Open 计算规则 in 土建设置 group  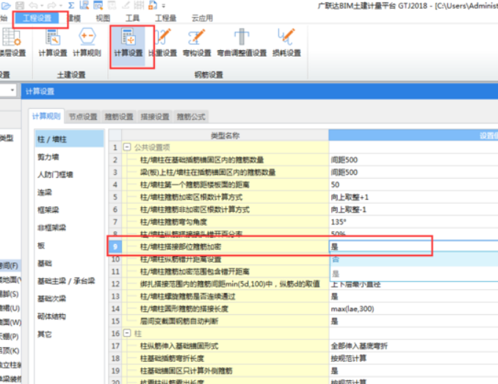pos(87,43)
